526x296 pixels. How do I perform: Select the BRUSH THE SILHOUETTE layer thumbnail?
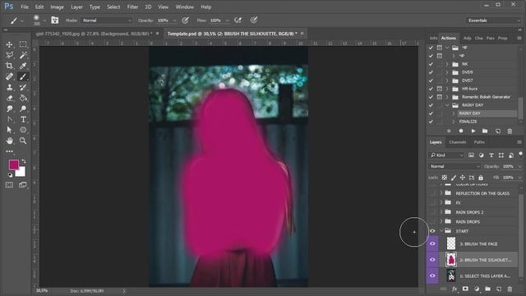click(451, 260)
